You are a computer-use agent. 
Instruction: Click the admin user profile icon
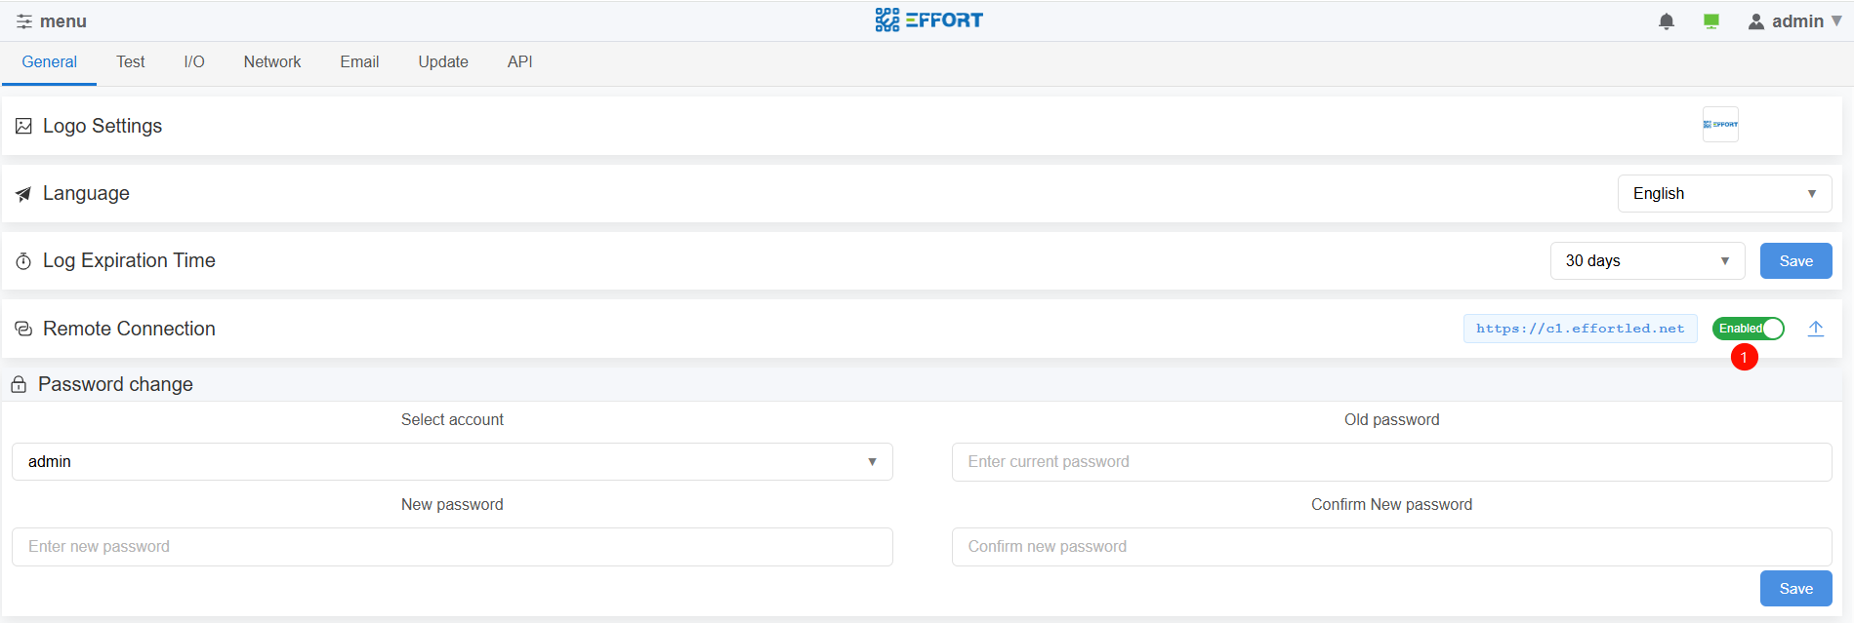pyautogui.click(x=1756, y=21)
